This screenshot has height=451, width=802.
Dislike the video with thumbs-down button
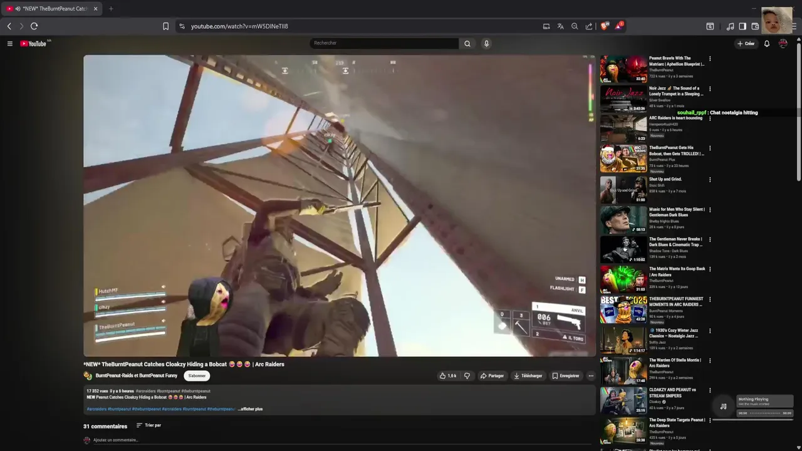point(467,376)
